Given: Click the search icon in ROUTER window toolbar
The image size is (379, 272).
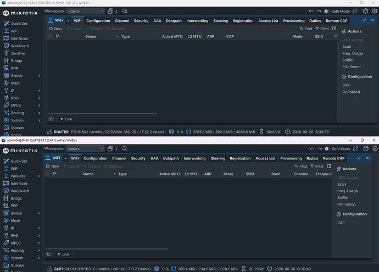Looking at the screenshot, I should [125, 11].
